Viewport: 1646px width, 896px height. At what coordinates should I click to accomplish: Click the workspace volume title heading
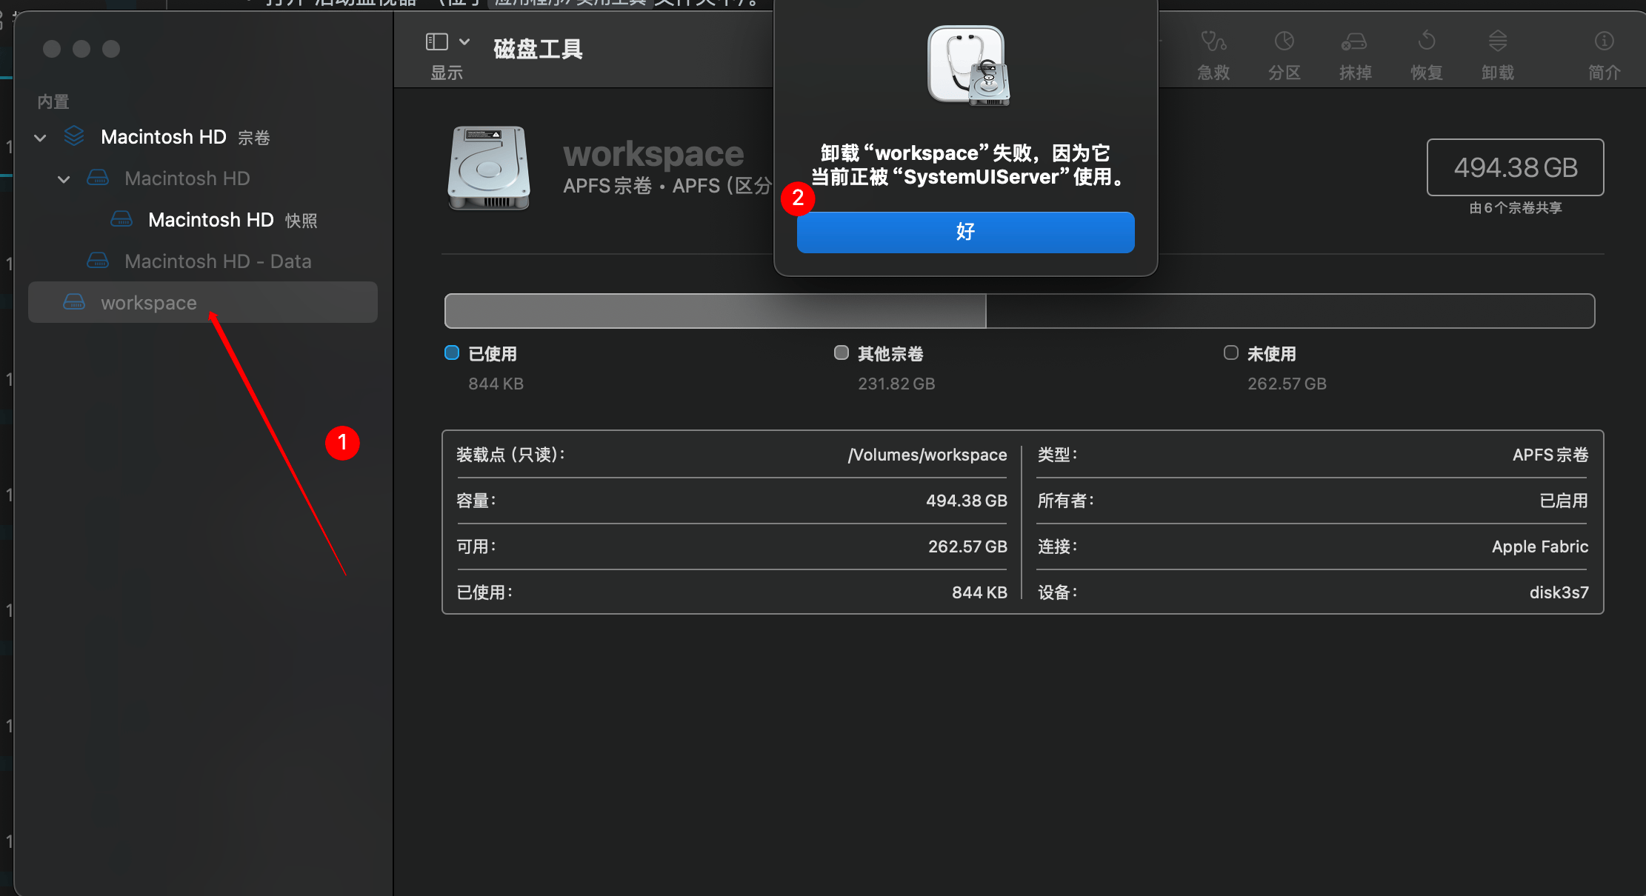tap(653, 155)
